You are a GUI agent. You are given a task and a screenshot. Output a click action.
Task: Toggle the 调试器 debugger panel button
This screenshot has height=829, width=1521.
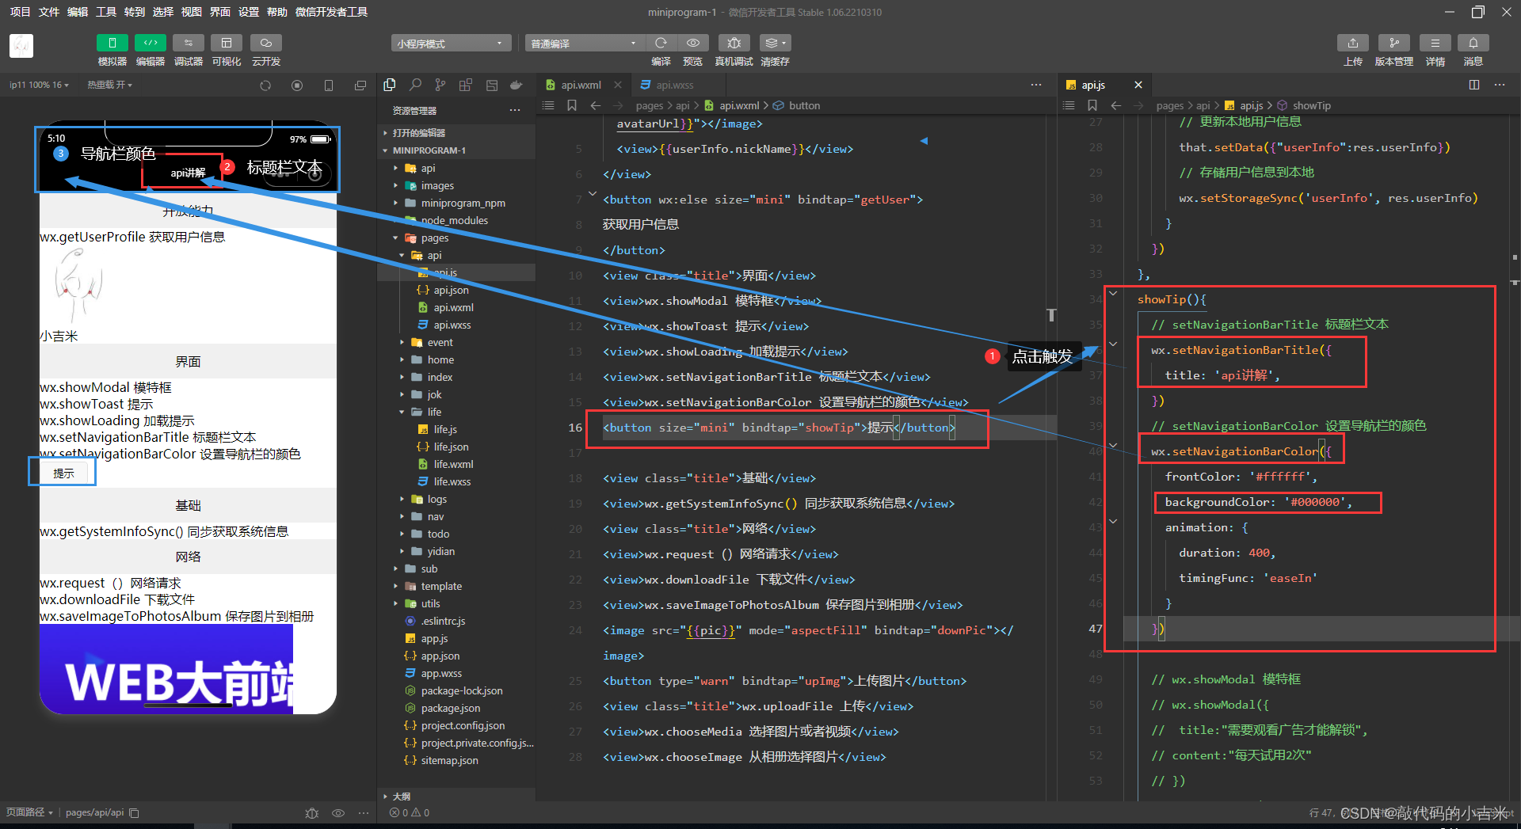[189, 43]
